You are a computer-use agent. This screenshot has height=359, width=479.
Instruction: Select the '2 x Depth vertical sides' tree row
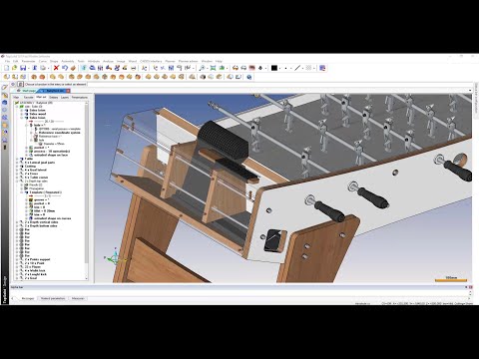(x=41, y=222)
